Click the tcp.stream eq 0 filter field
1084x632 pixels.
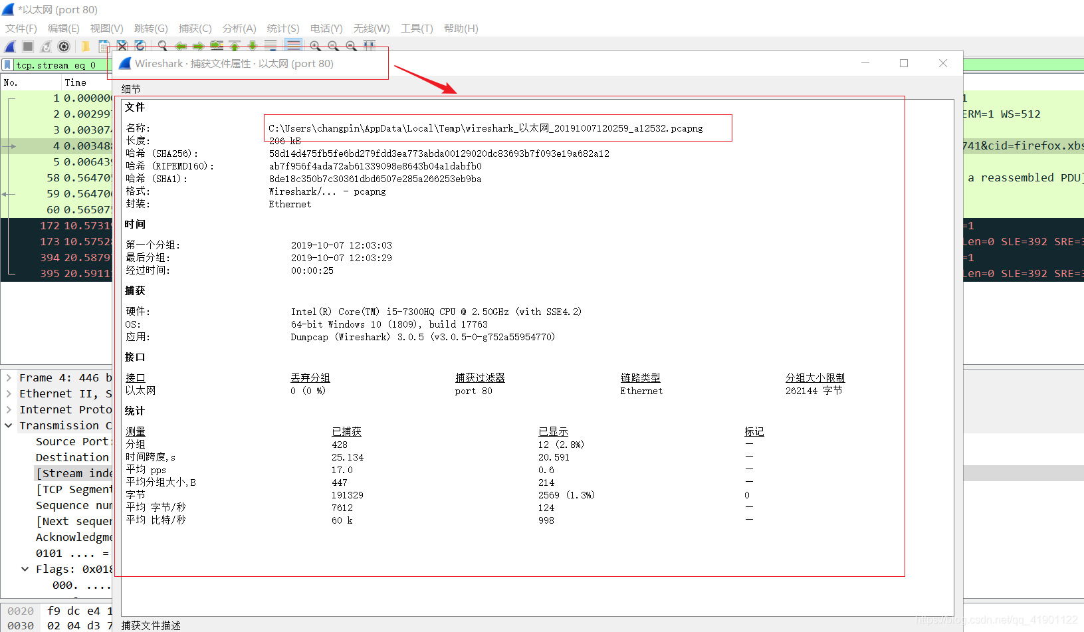coord(63,65)
